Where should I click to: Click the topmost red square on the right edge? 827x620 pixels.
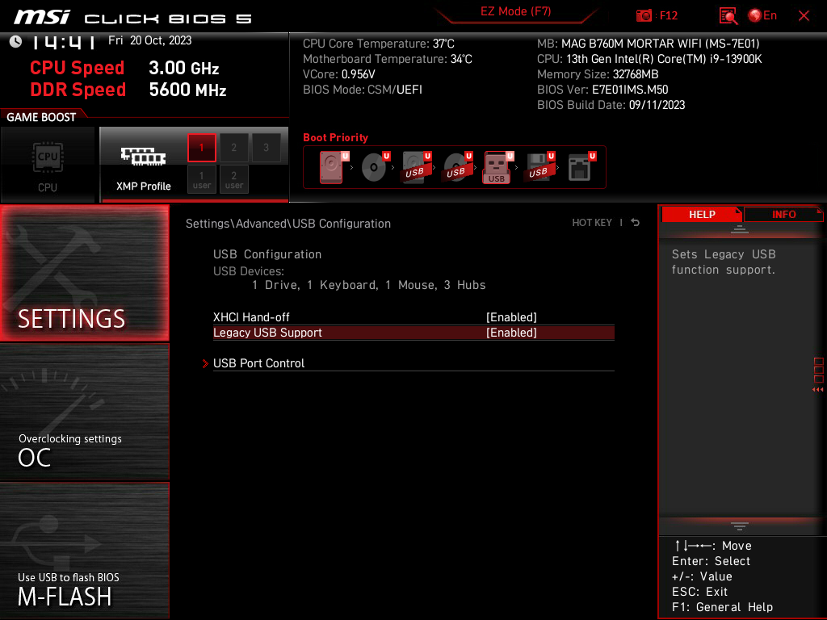coord(819,362)
